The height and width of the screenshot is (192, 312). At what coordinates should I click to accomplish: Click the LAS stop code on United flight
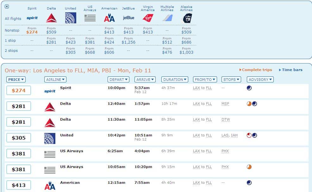(225, 135)
